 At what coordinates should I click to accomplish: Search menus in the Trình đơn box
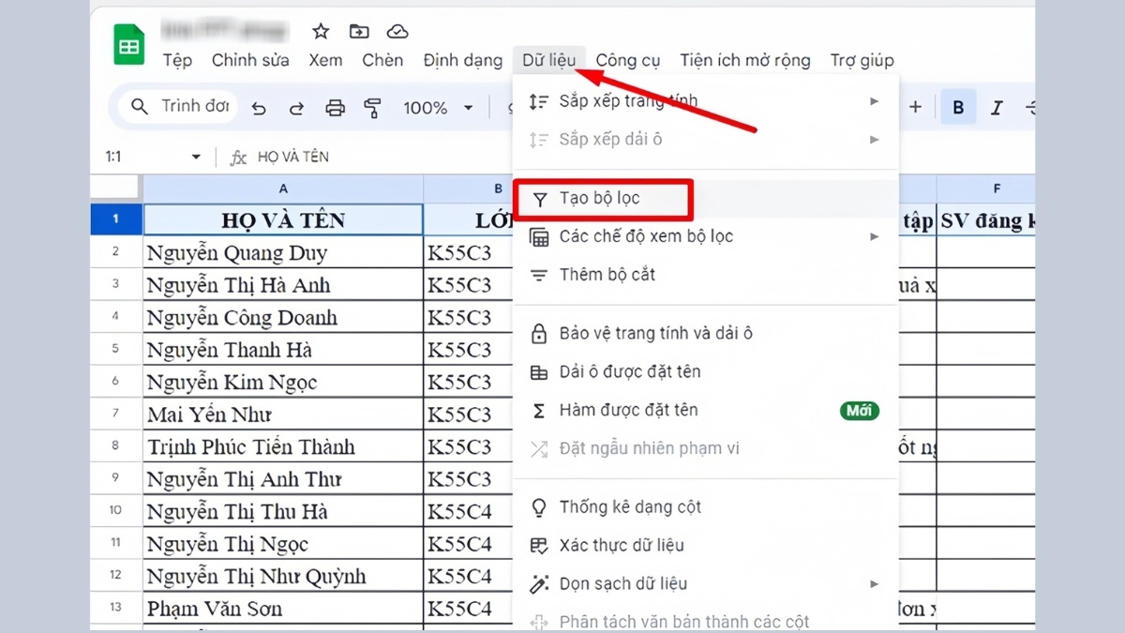[x=179, y=106]
